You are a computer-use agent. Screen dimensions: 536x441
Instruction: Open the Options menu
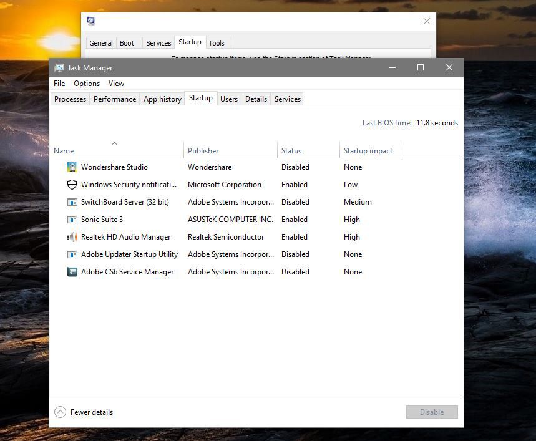tap(86, 83)
